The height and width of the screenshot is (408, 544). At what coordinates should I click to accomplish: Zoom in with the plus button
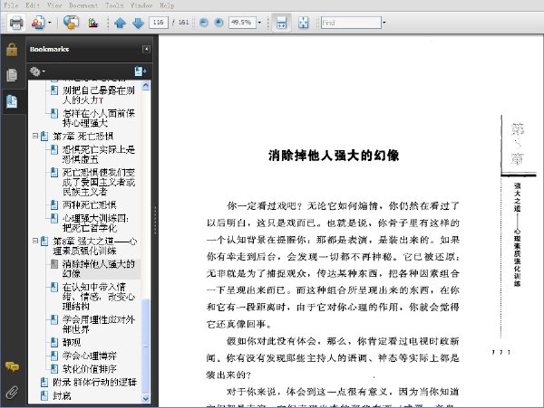click(219, 23)
